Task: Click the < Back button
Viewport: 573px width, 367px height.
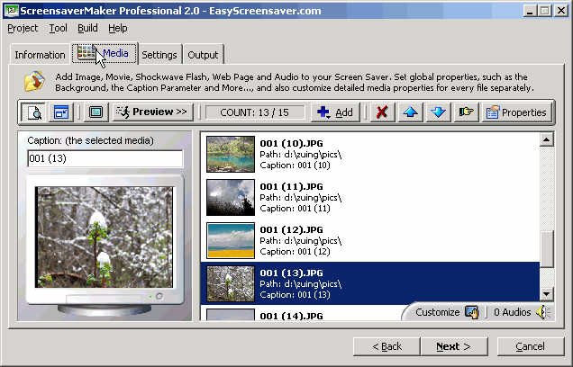Action: (387, 346)
